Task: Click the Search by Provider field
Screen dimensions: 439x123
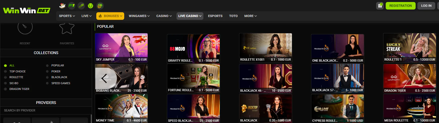Action: [x=46, y=110]
